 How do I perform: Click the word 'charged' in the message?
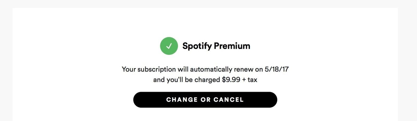(207, 80)
